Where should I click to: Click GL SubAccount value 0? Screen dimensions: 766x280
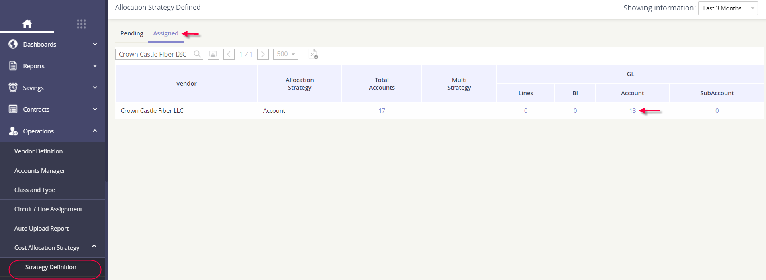click(717, 111)
